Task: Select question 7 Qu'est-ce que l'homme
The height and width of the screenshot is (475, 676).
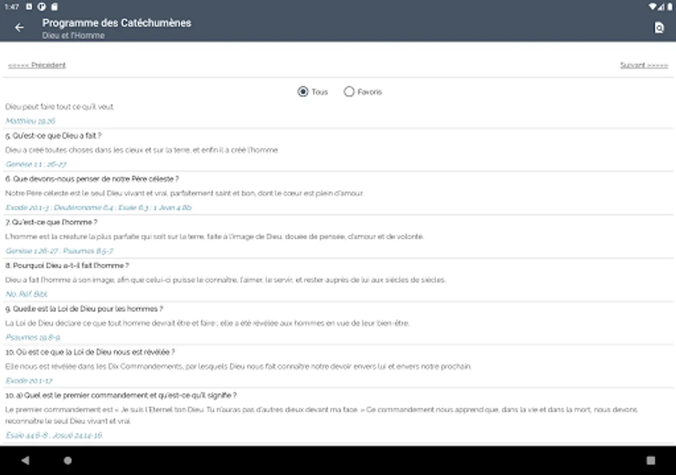Action: coord(51,222)
